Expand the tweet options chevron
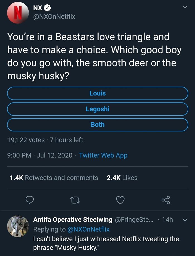This screenshot has width=195, height=256. click(184, 8)
